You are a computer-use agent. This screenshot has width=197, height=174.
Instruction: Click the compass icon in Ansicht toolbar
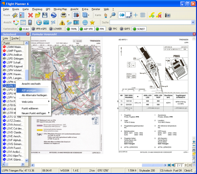39,22
